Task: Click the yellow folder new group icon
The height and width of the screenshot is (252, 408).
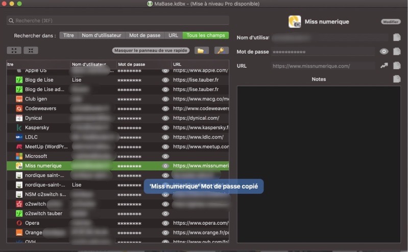Action: pos(202,50)
